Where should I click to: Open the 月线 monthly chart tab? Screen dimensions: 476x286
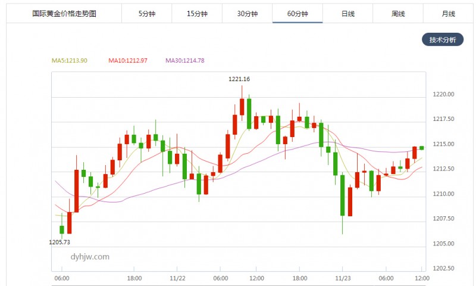[x=448, y=13]
